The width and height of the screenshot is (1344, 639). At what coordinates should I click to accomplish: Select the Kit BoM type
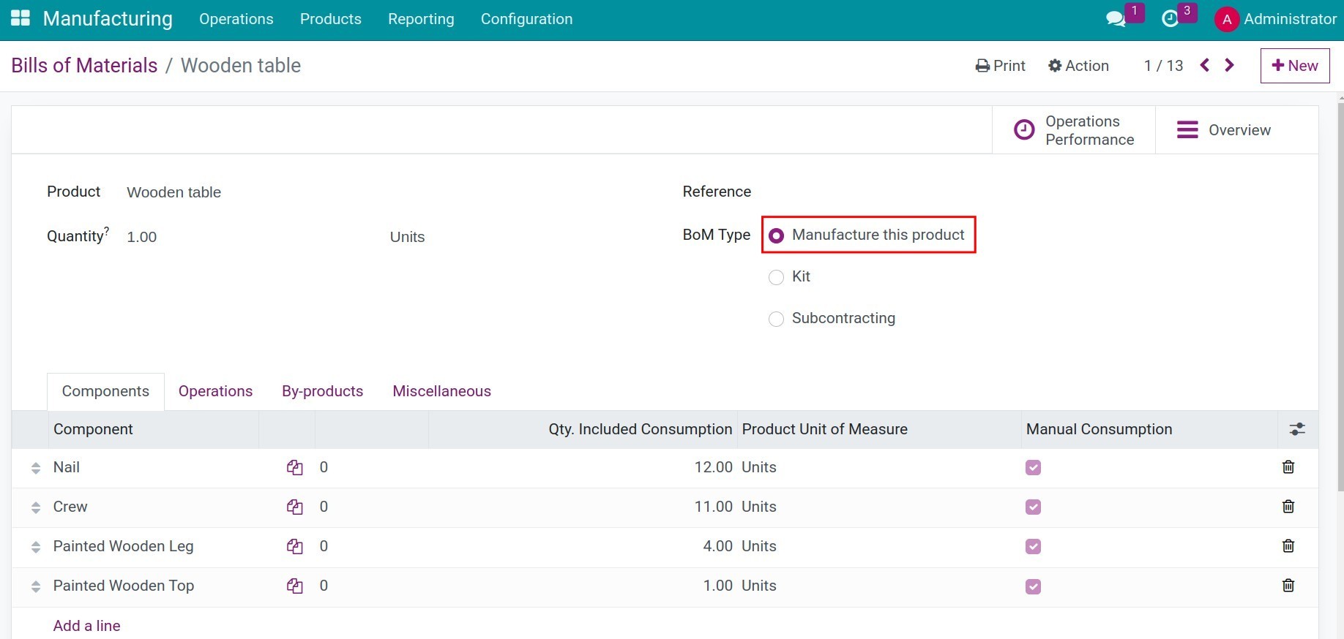pyautogui.click(x=776, y=277)
